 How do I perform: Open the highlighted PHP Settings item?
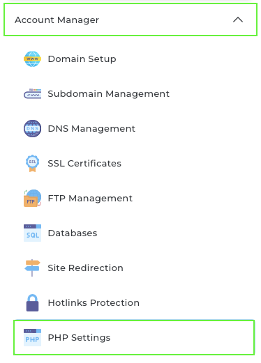tap(134, 337)
